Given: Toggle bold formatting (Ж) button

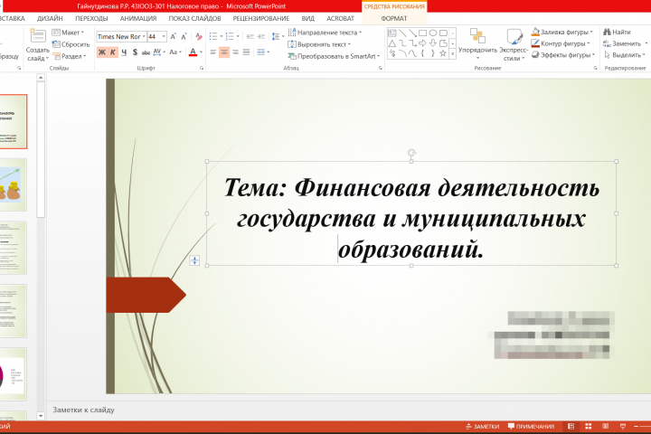Looking at the screenshot, I should click(x=101, y=52).
